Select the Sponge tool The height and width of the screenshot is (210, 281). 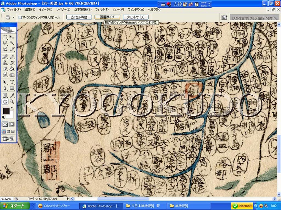coord(12,75)
